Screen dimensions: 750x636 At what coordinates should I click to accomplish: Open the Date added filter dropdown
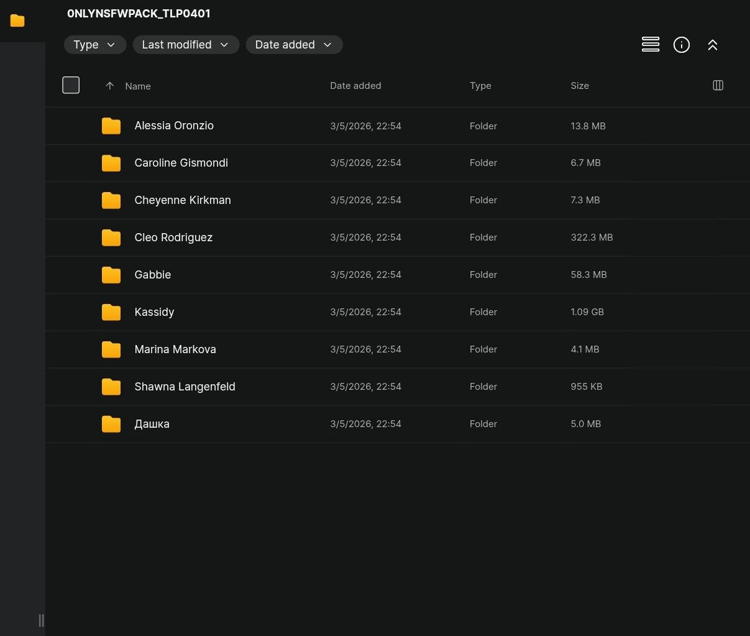click(x=294, y=45)
